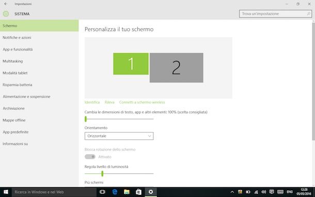The height and width of the screenshot is (197, 315).
Task: Select display 1 in monitor layout
Action: 131,64
